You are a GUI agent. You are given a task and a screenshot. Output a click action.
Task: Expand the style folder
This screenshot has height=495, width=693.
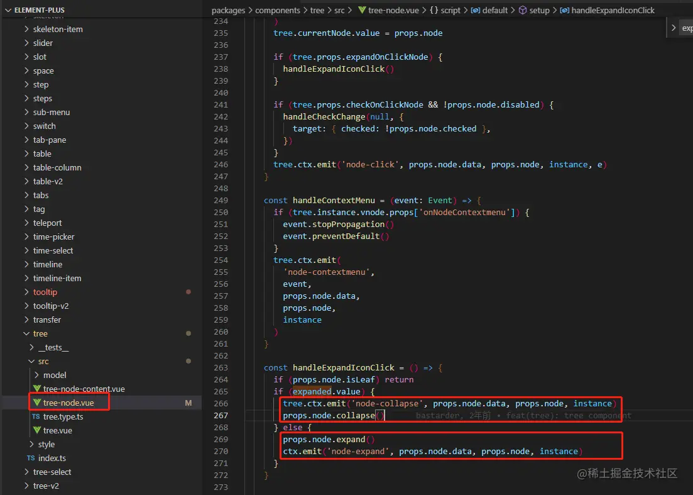[x=31, y=444]
